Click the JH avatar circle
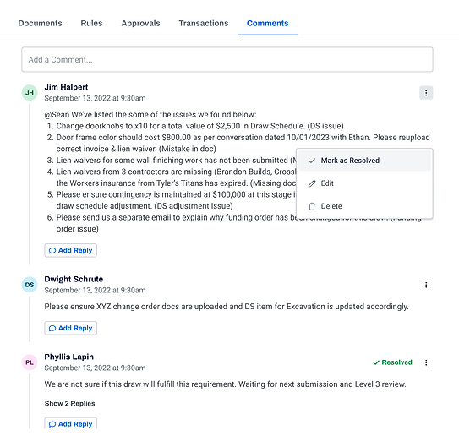This screenshot has width=459, height=436. click(x=30, y=93)
